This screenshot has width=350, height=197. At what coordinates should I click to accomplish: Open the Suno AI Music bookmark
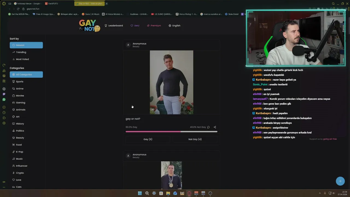(91, 14)
